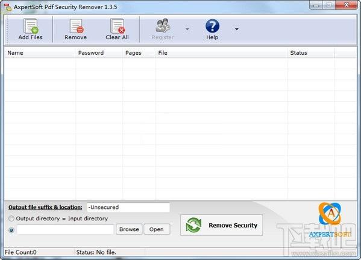The image size is (361, 260).
Task: Select the Name column header
Action: coord(40,53)
